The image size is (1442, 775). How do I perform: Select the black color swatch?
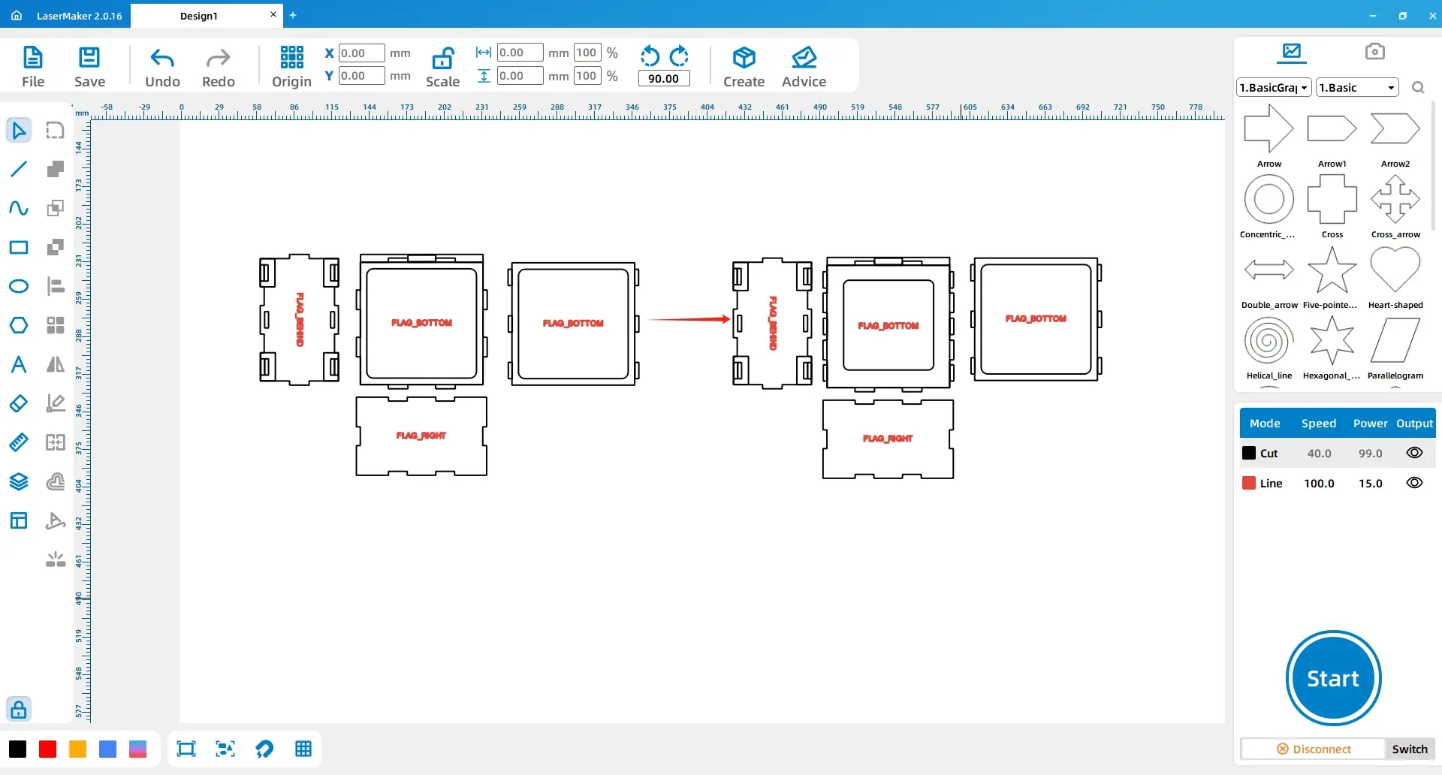click(18, 749)
